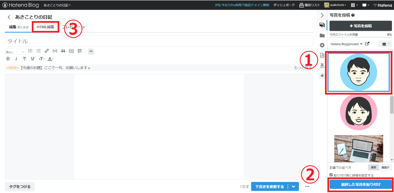This screenshot has height=193, width=394.
Task: Click 選択した写真を貼り付け button
Action: pyautogui.click(x=361, y=184)
